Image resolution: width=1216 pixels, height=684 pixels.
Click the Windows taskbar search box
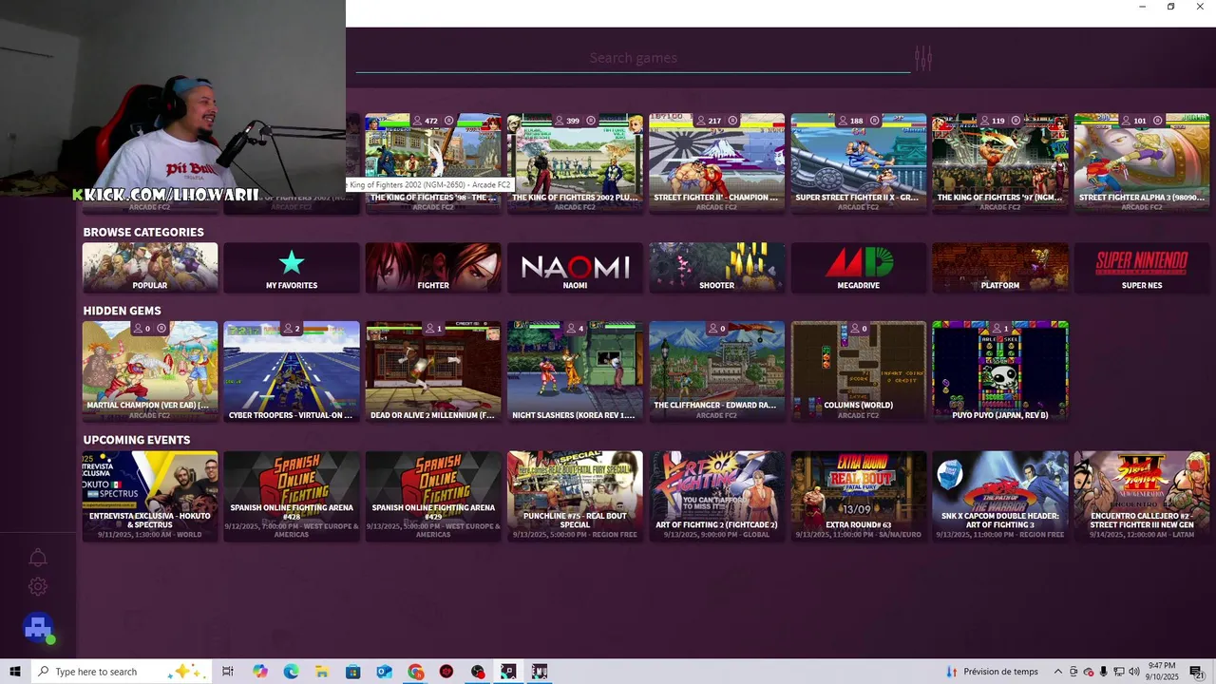[x=121, y=672]
